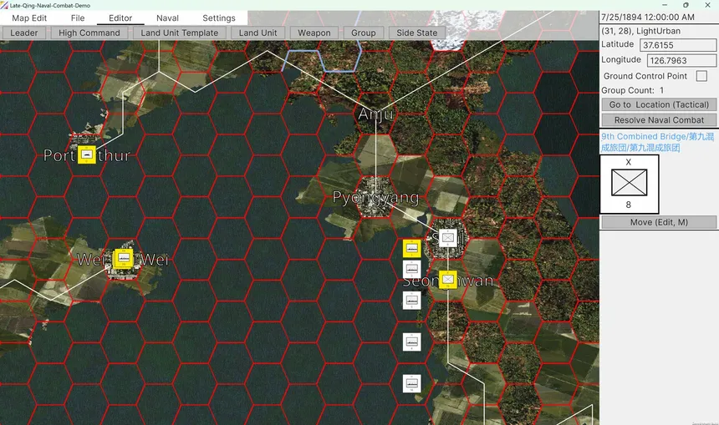Select the yellow ship counter west of Seoul

pos(412,249)
